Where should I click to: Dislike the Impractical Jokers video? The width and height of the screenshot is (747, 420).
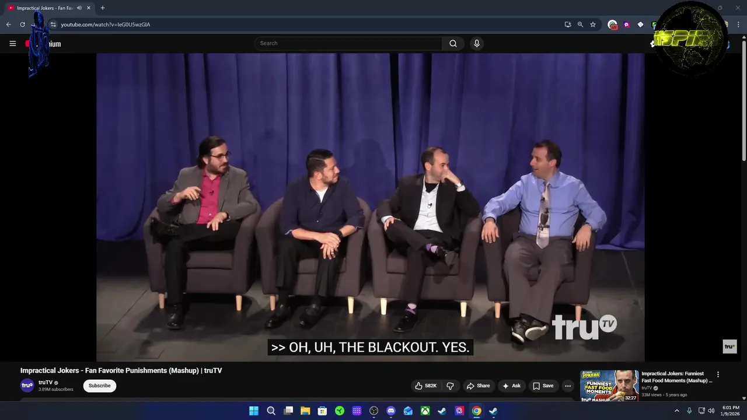[x=450, y=386]
